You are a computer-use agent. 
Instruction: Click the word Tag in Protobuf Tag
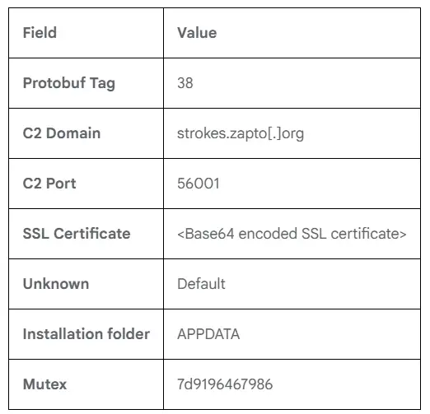[102, 84]
